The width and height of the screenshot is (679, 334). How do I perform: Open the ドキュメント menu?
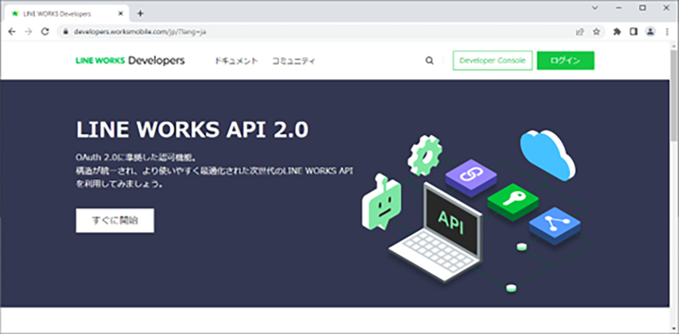236,61
